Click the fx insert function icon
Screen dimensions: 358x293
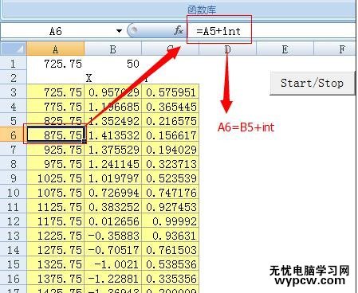[x=179, y=31]
